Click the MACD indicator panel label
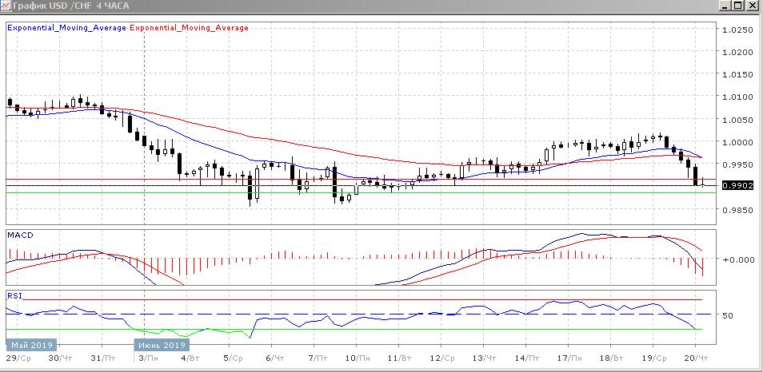Screen dimensions: 763x372 click(19, 235)
